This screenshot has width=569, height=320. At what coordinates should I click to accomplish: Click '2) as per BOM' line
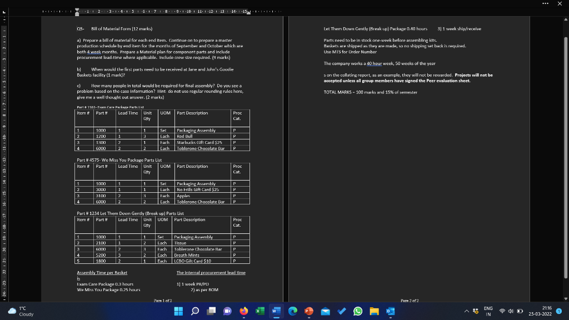[204, 290]
